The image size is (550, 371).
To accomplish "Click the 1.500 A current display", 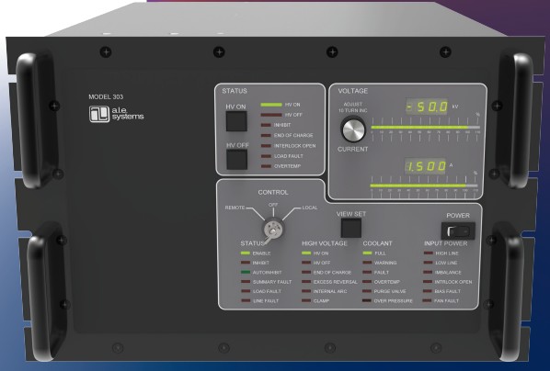I will [x=426, y=166].
